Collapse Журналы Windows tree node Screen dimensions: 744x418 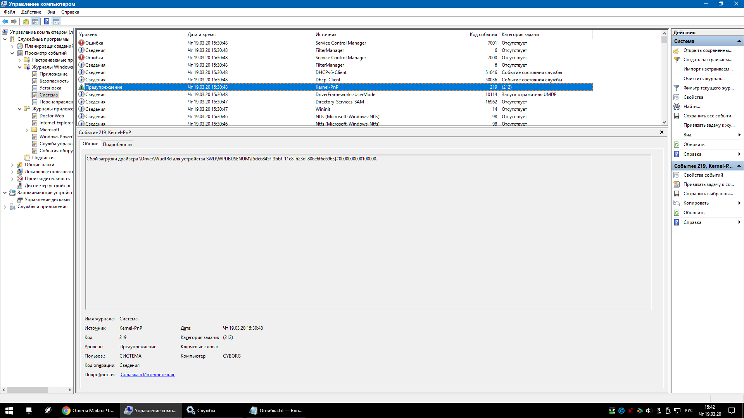pyautogui.click(x=19, y=67)
